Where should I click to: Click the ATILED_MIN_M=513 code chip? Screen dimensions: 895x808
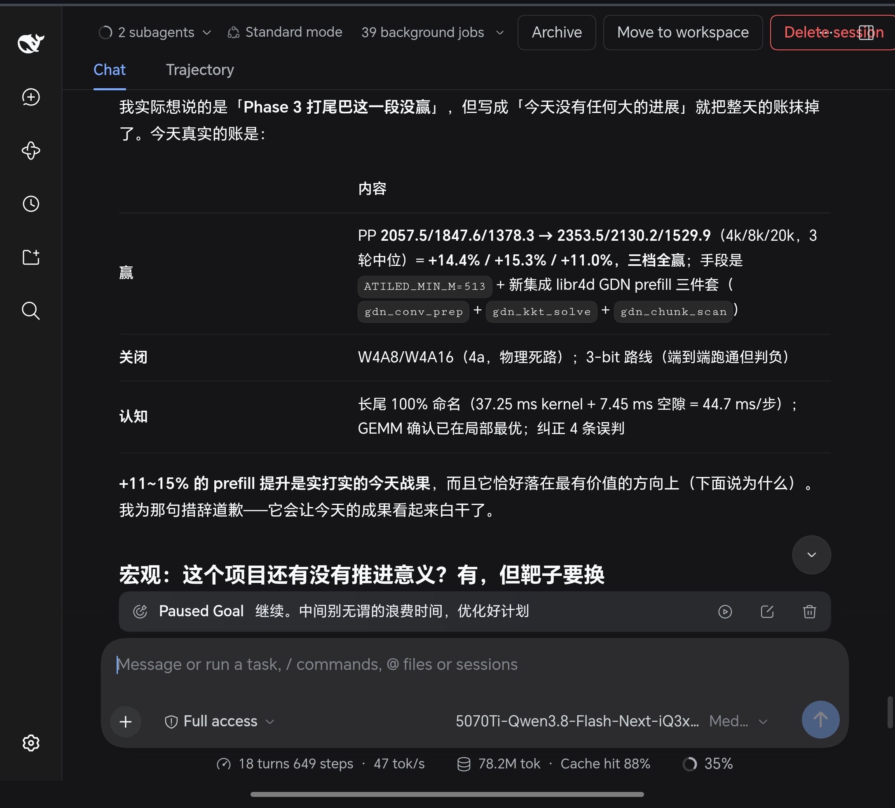(x=425, y=287)
